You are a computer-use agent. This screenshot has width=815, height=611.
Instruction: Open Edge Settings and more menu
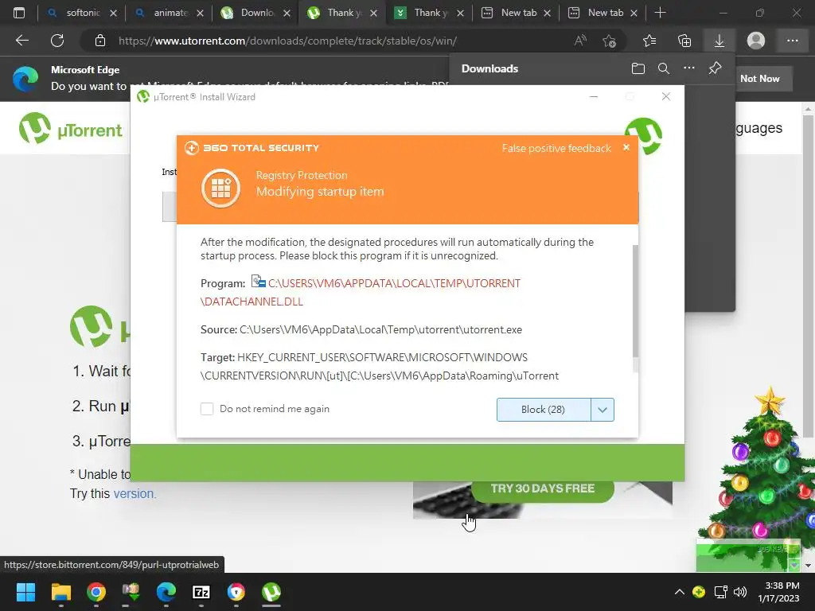coord(792,41)
